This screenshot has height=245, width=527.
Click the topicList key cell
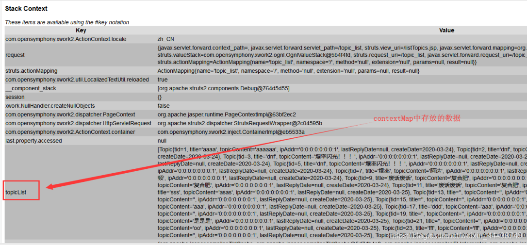pyautogui.click(x=16, y=192)
